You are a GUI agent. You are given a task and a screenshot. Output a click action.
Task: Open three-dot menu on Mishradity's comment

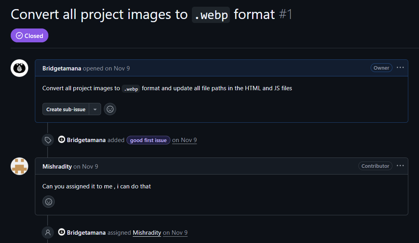pos(400,166)
